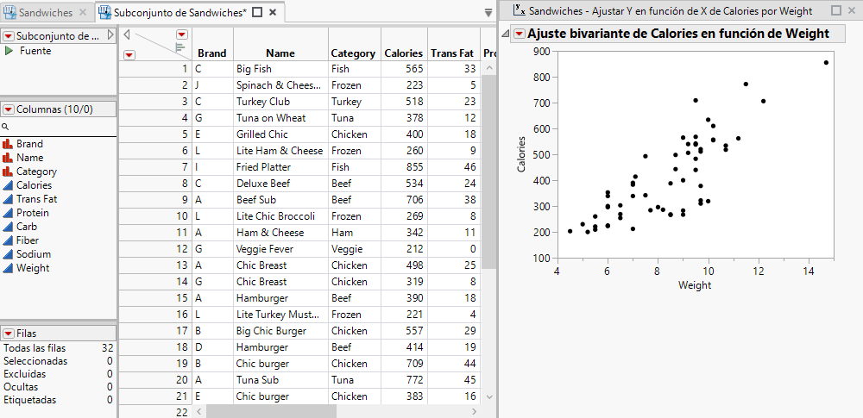
Task: Select Protein in the Columnas list
Action: point(33,212)
